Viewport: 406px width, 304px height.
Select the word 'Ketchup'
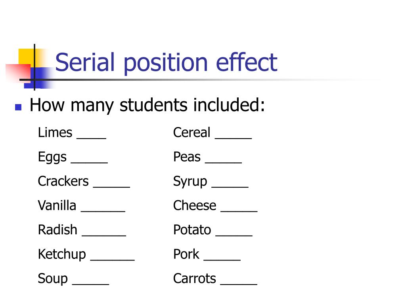click(62, 255)
